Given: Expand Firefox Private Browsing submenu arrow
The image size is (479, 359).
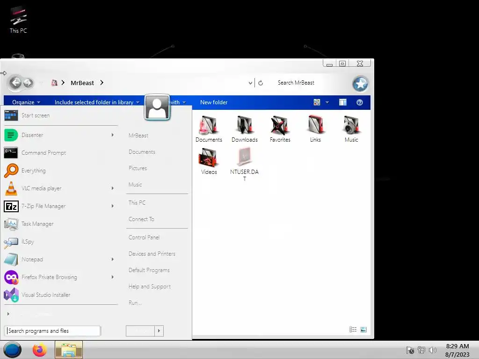Looking at the screenshot, I should point(113,277).
